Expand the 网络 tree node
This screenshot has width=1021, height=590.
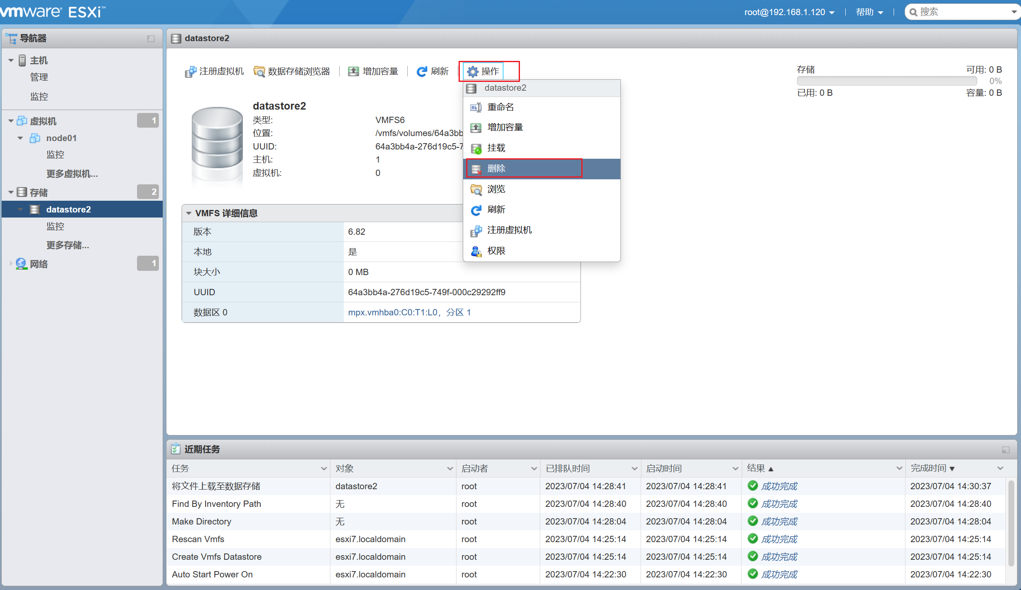[11, 264]
